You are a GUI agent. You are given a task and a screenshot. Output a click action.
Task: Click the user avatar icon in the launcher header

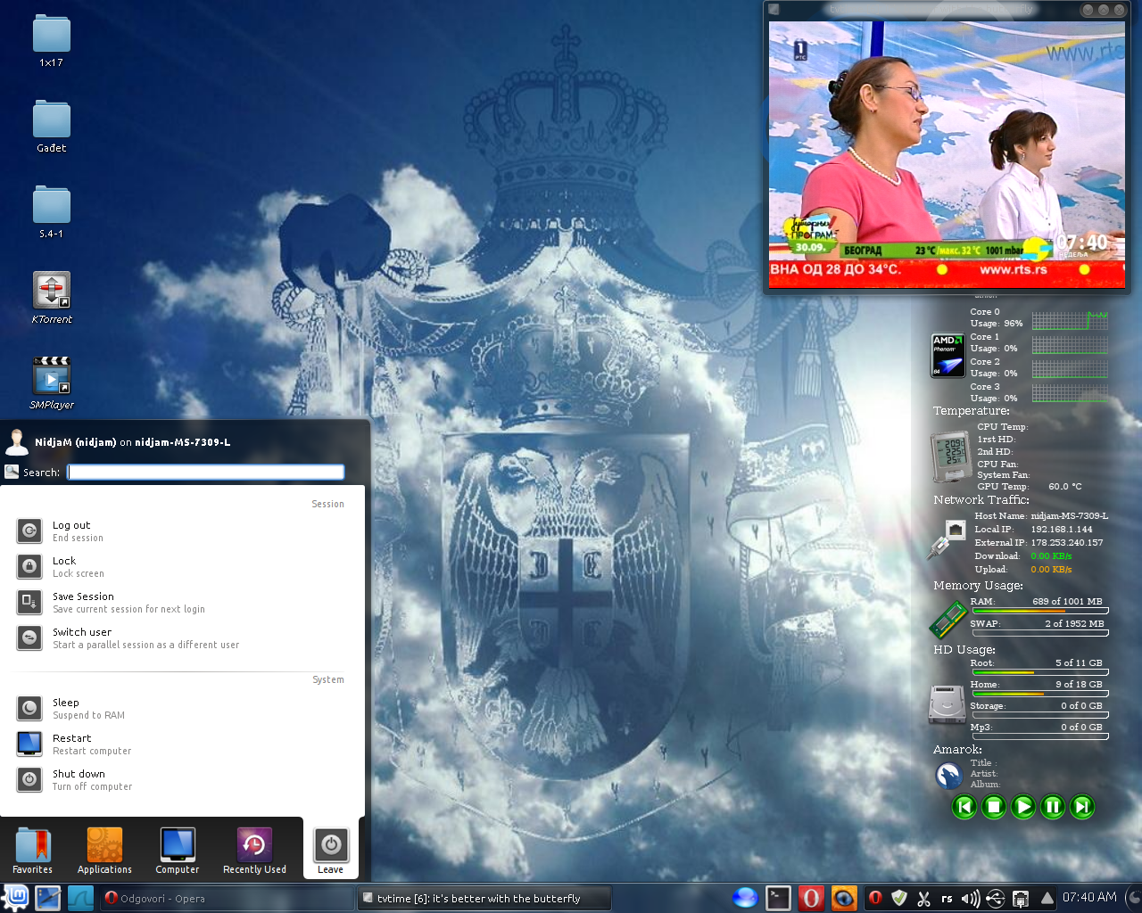point(16,441)
